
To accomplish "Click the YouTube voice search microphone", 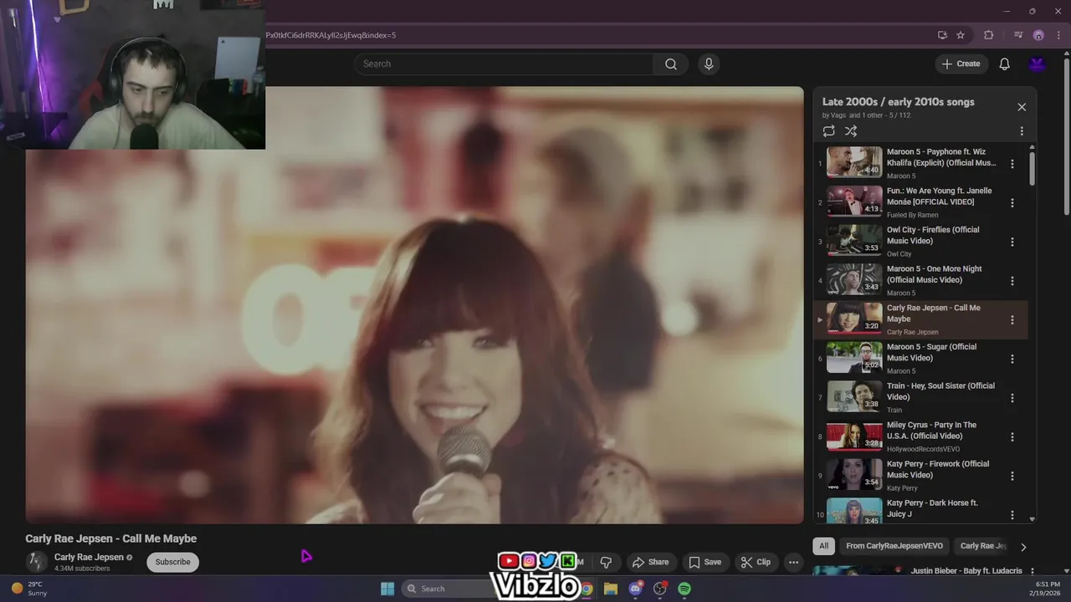I will coord(709,64).
